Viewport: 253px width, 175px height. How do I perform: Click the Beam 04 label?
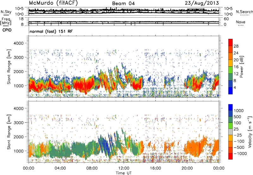123,3
